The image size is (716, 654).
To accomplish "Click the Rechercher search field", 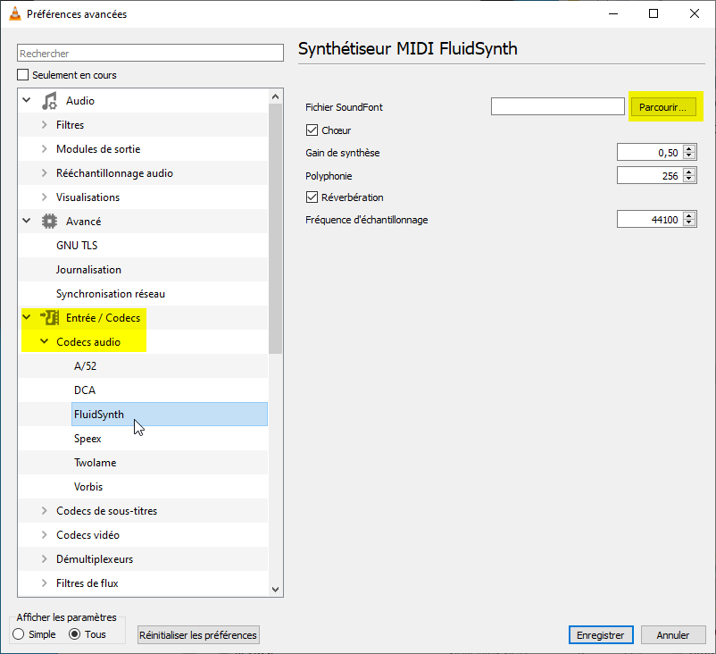I will tap(150, 53).
